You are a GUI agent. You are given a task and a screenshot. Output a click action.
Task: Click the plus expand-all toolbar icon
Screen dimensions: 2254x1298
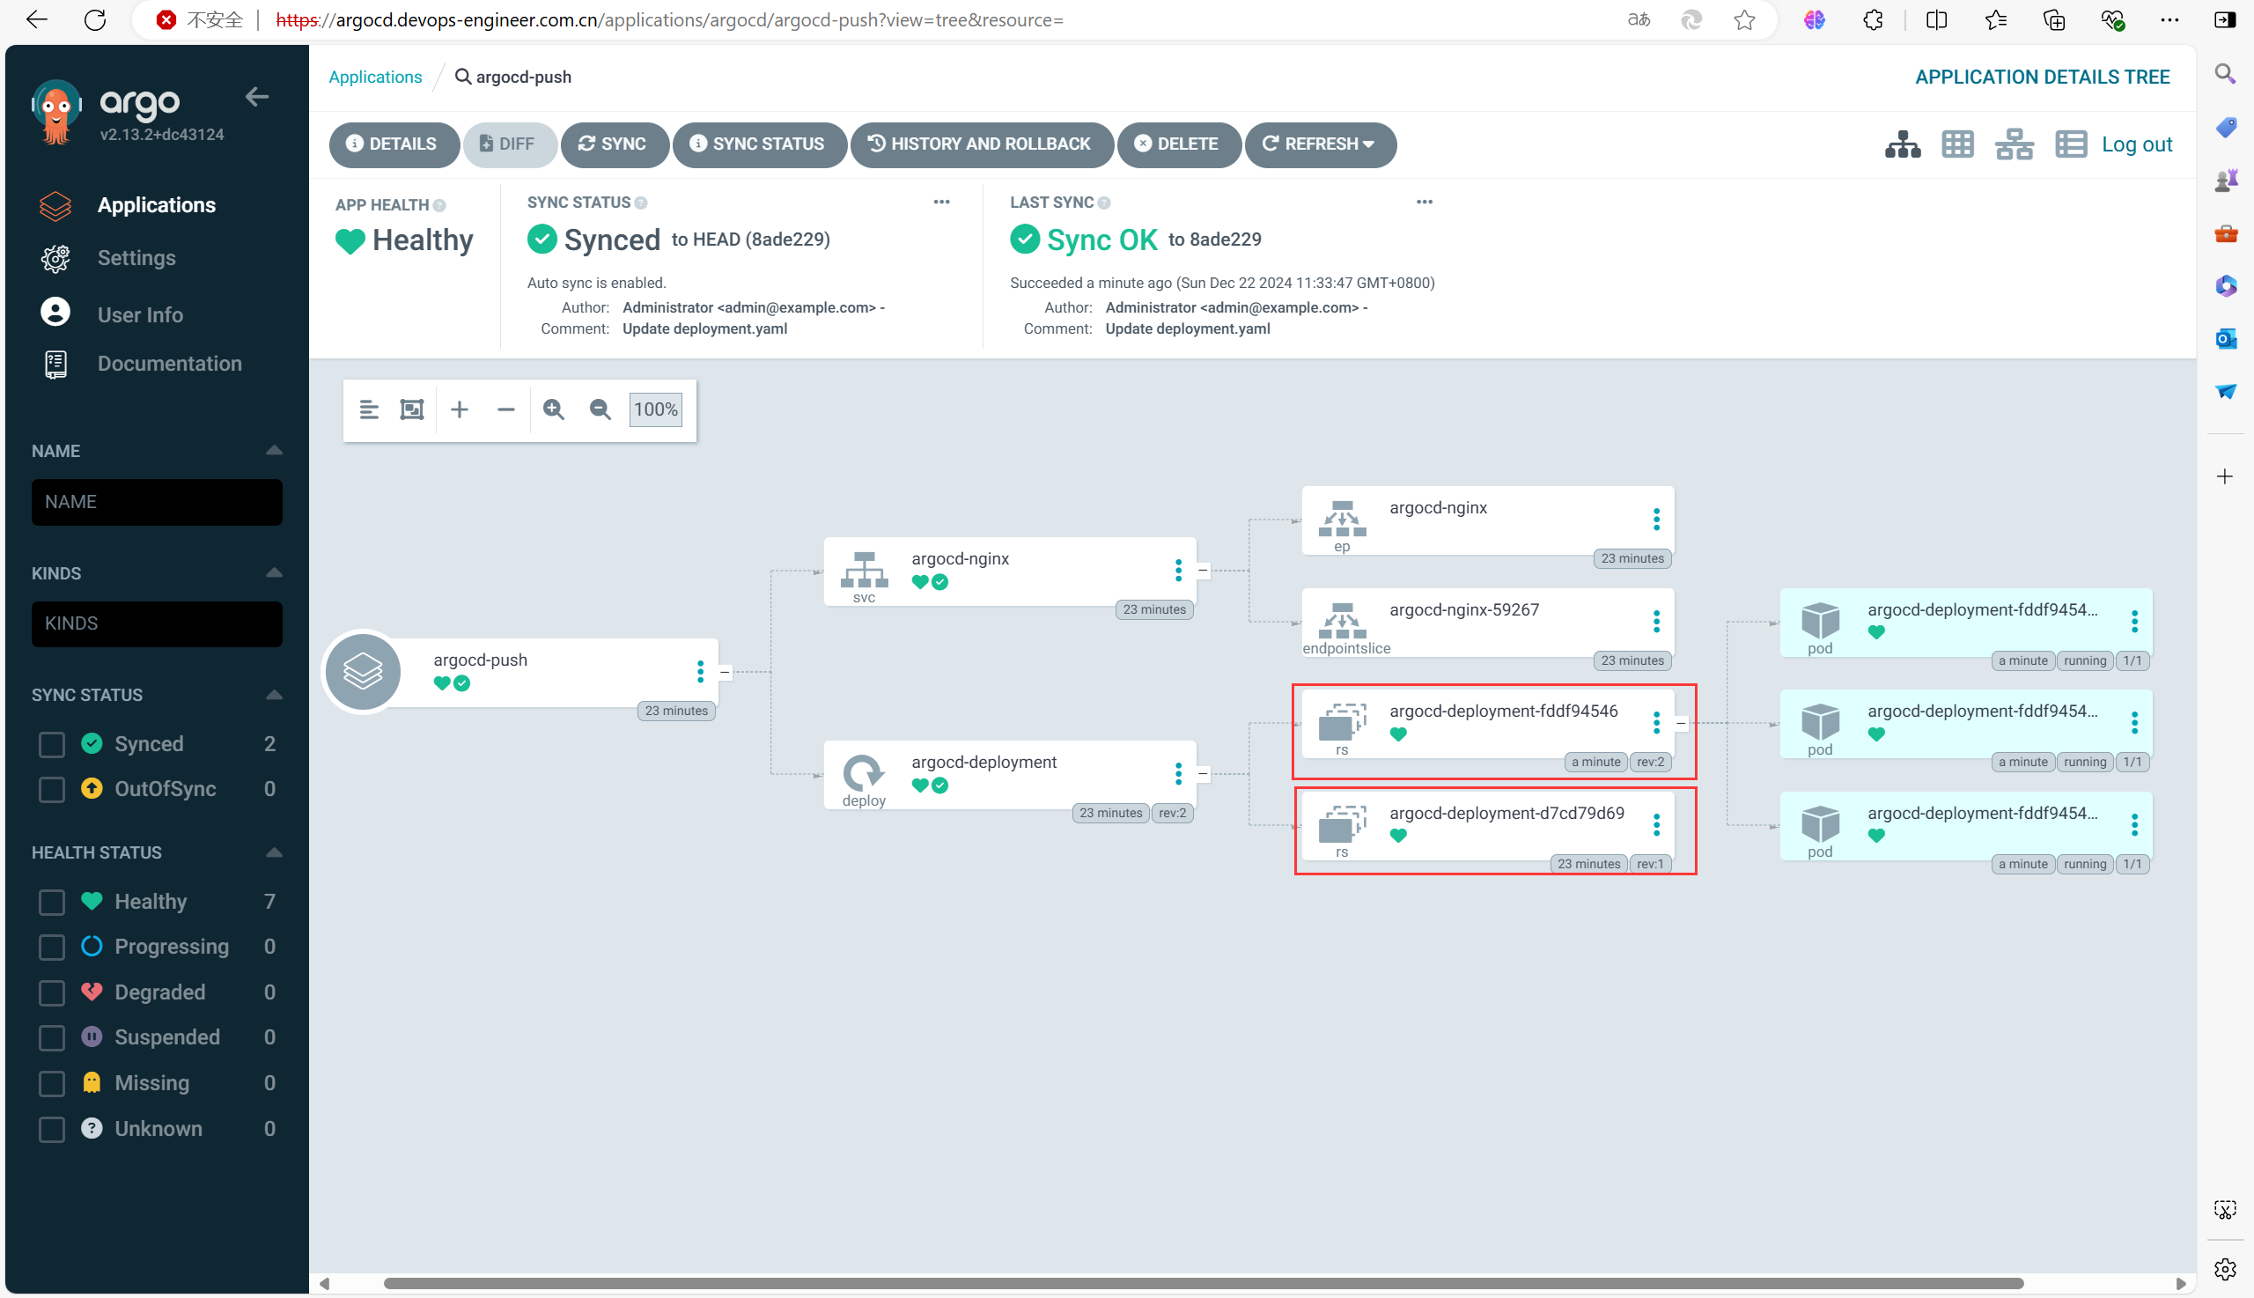click(459, 410)
